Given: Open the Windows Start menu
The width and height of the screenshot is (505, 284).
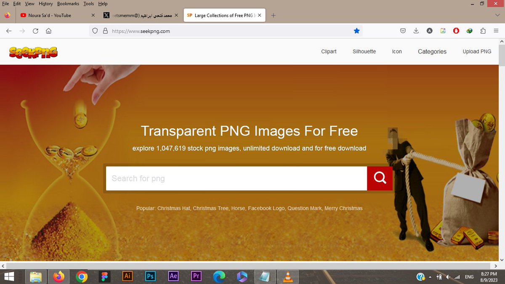Looking at the screenshot, I should [x=9, y=276].
